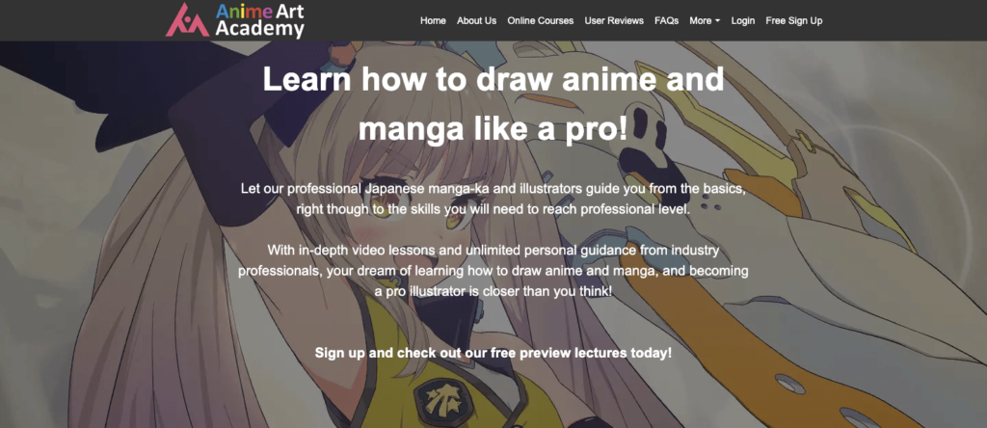View the User Reviews page
The image size is (987, 428).
[x=614, y=21]
